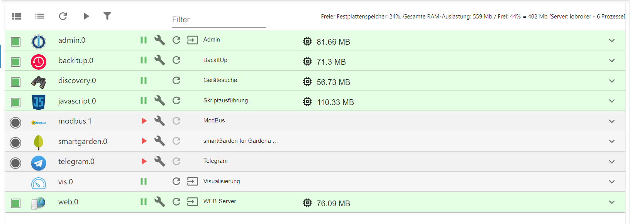Image resolution: width=630 pixels, height=224 pixels.
Task: Click the play icon in the top toolbar
Action: [x=86, y=16]
